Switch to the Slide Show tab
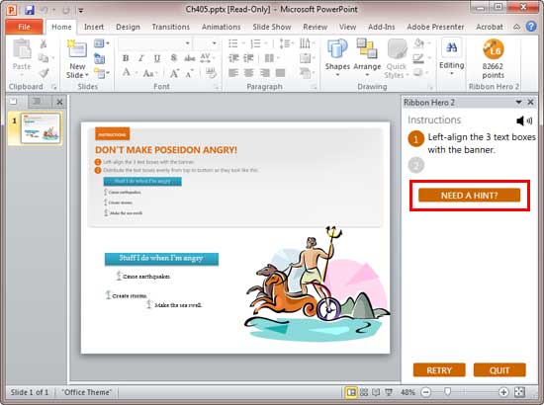Image resolution: width=544 pixels, height=405 pixels. coord(272,27)
